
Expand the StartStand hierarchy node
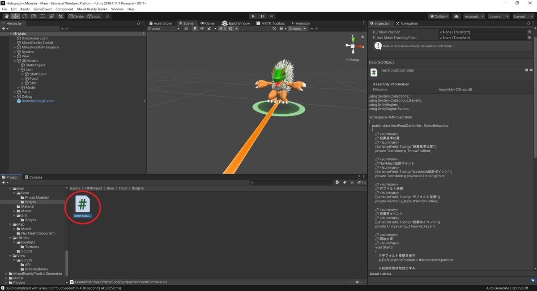(x=23, y=74)
